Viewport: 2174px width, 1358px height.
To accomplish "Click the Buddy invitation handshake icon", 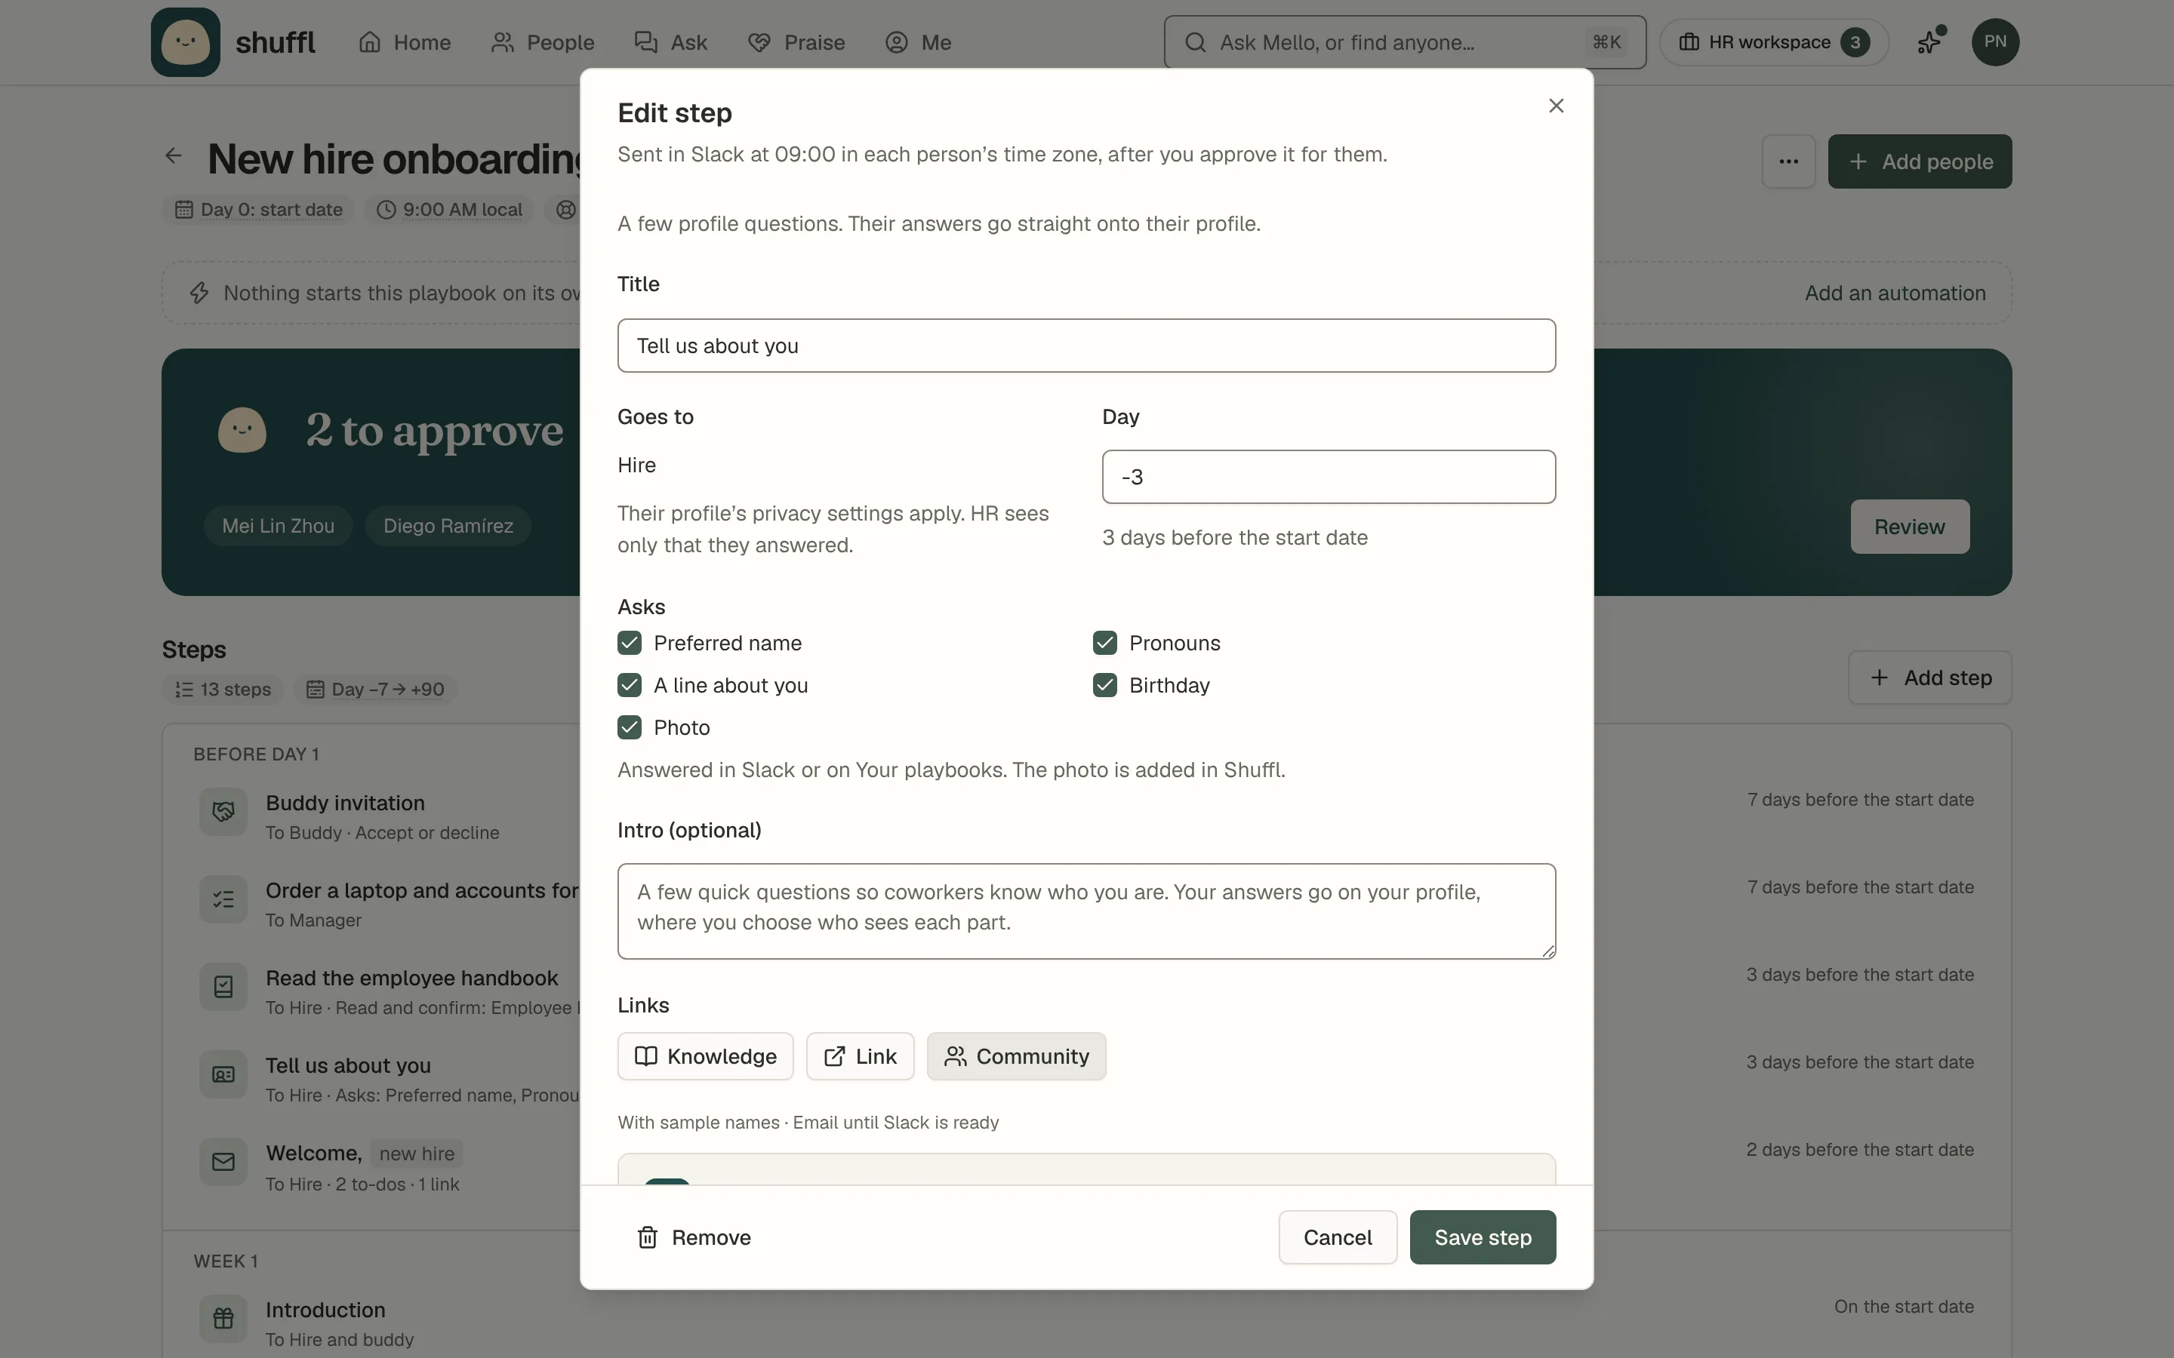I will tap(223, 812).
